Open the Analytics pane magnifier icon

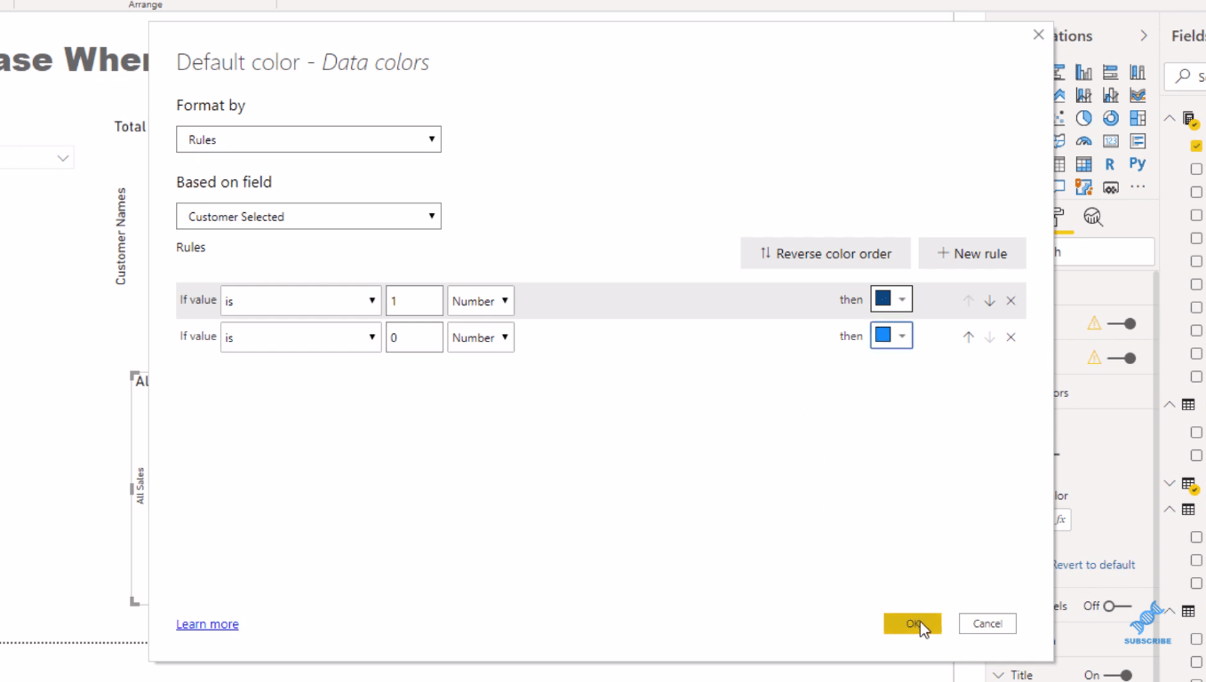tap(1093, 217)
